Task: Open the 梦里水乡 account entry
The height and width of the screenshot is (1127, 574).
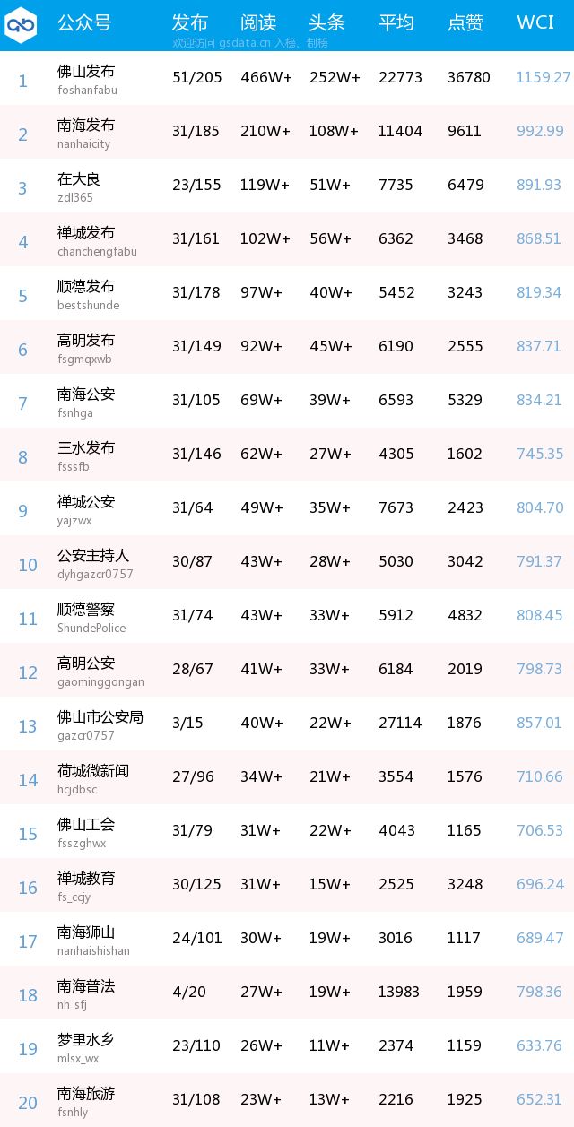Action: [86, 1047]
